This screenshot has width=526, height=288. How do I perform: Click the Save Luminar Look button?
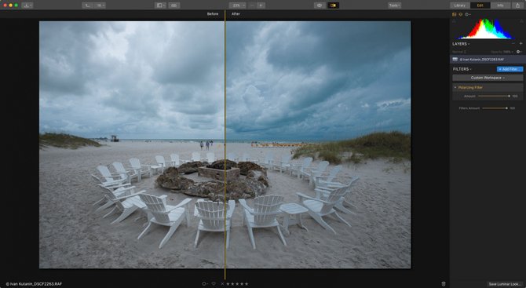[x=504, y=284]
